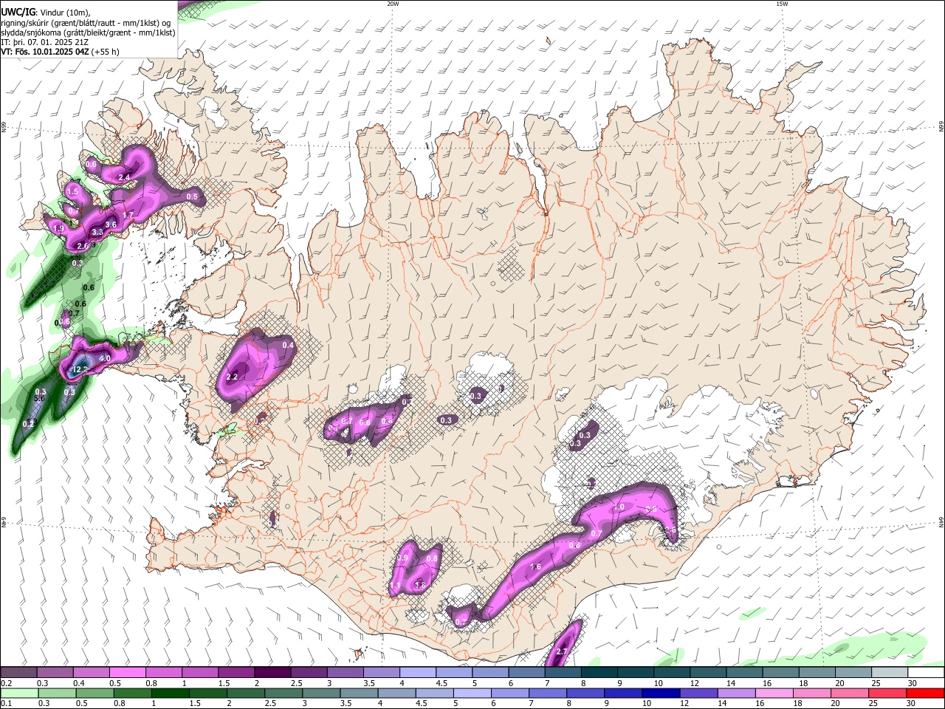
Task: Select the 1.5 value in the Westfjords
Action: pyautogui.click(x=72, y=192)
